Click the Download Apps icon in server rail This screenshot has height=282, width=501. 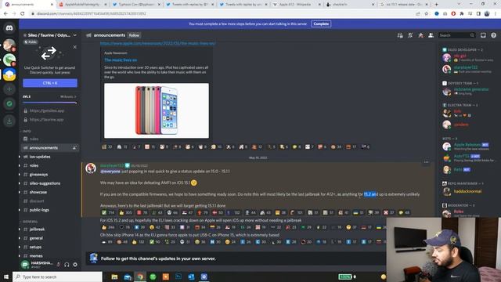[x=9, y=121]
